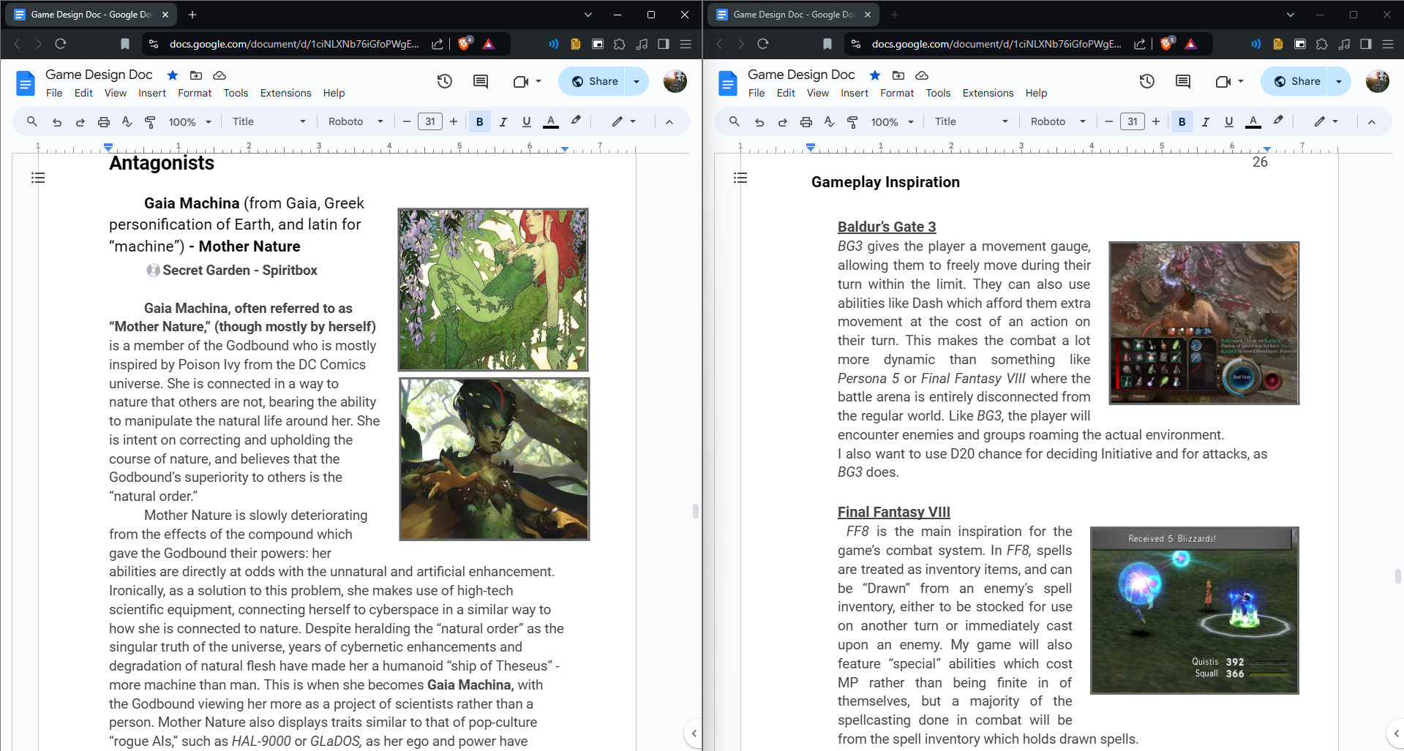Open comments panel in left window
1404x751 pixels.
(x=481, y=81)
